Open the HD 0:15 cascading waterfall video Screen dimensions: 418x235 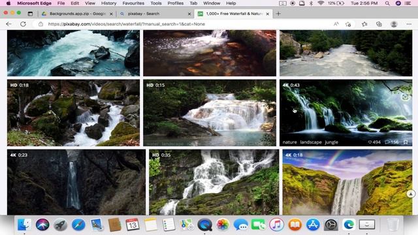click(x=210, y=113)
